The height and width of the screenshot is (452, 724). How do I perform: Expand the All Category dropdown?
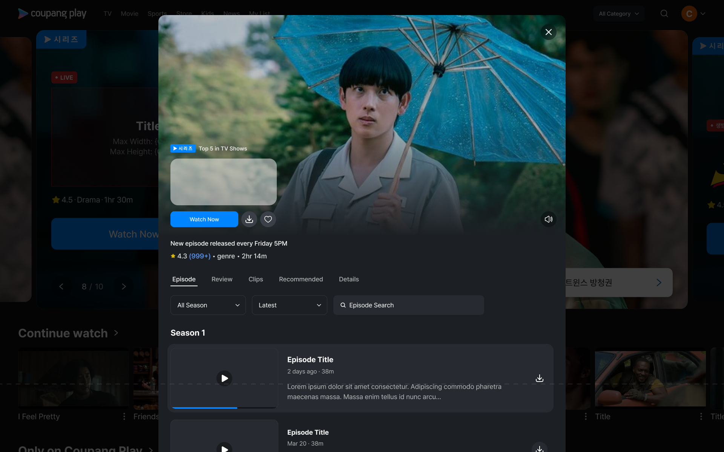coord(619,14)
